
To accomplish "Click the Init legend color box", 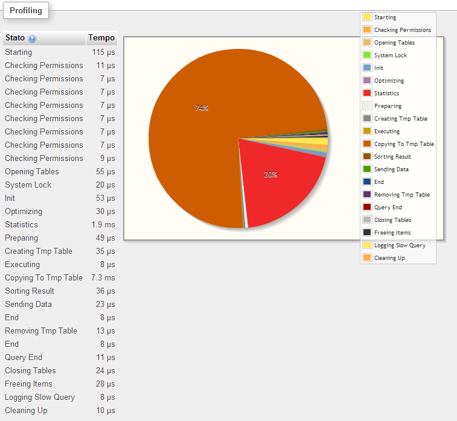I will tap(366, 68).
